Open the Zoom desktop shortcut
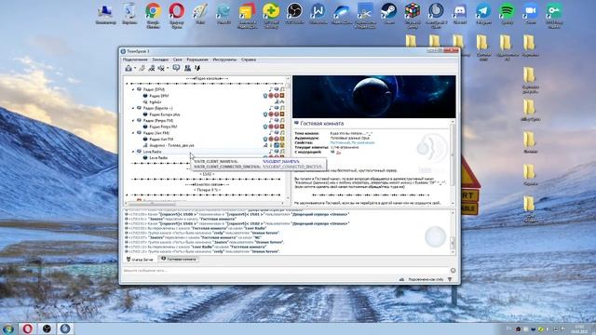596x335 pixels. (x=531, y=13)
